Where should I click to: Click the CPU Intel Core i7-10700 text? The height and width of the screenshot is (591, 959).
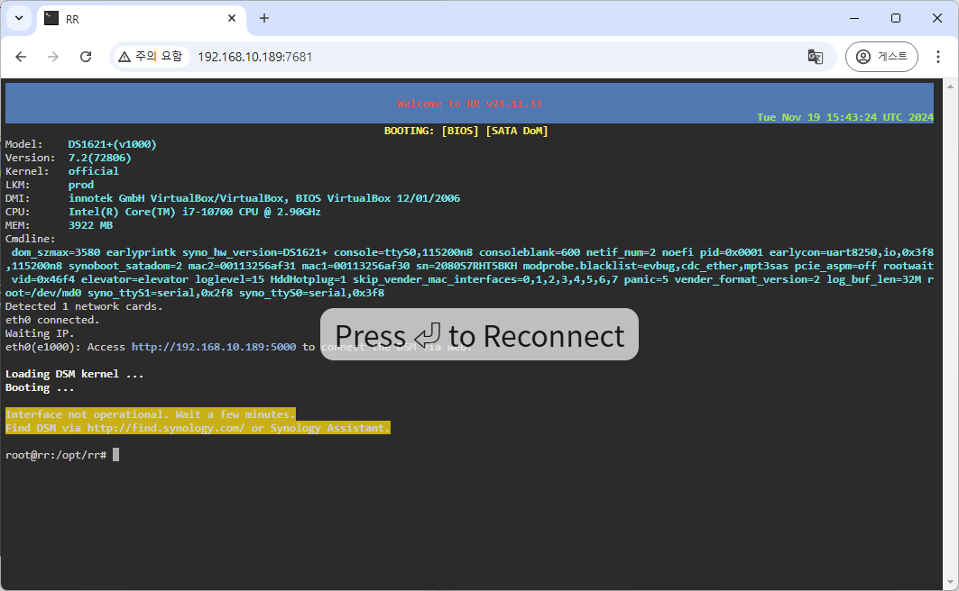coord(195,211)
